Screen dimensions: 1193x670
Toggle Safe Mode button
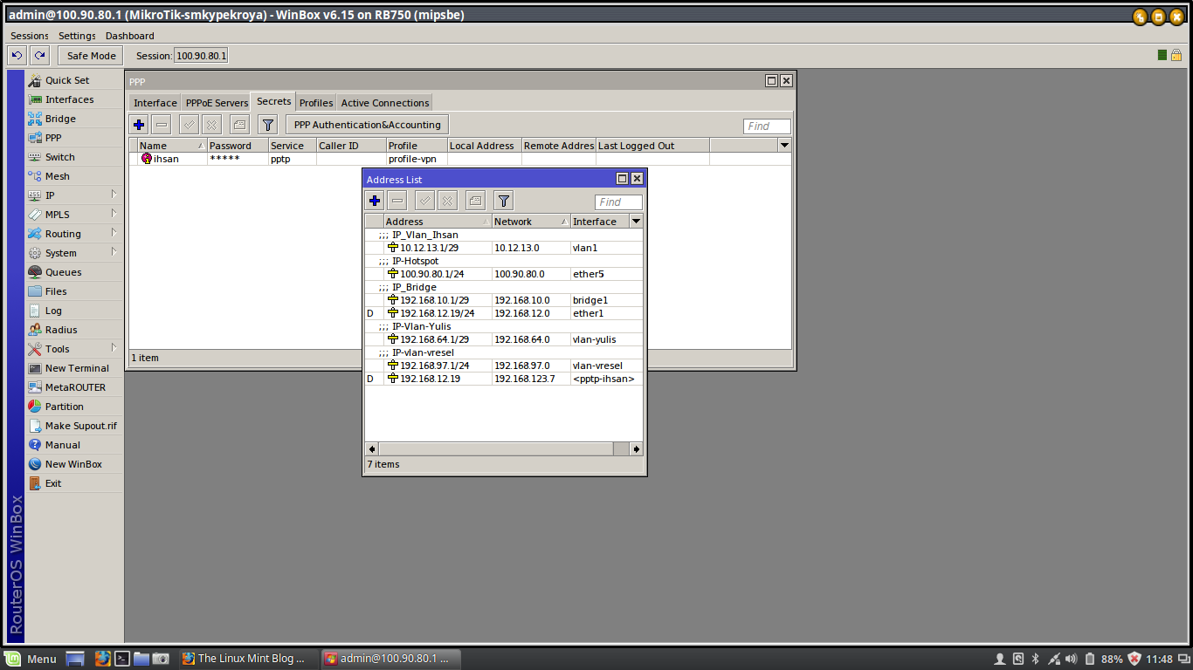pyautogui.click(x=91, y=56)
